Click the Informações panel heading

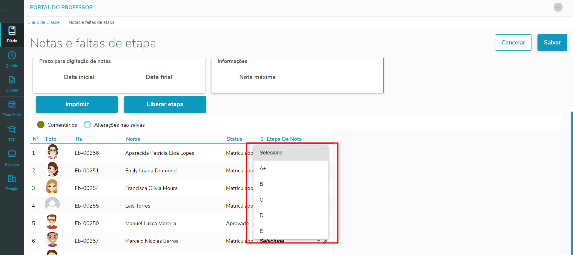[x=232, y=61]
